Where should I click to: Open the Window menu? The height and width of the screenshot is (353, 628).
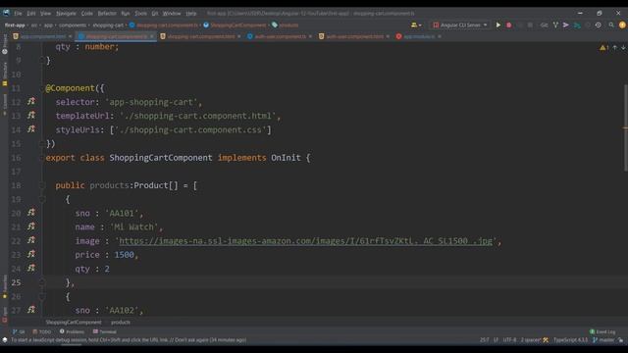(172, 13)
